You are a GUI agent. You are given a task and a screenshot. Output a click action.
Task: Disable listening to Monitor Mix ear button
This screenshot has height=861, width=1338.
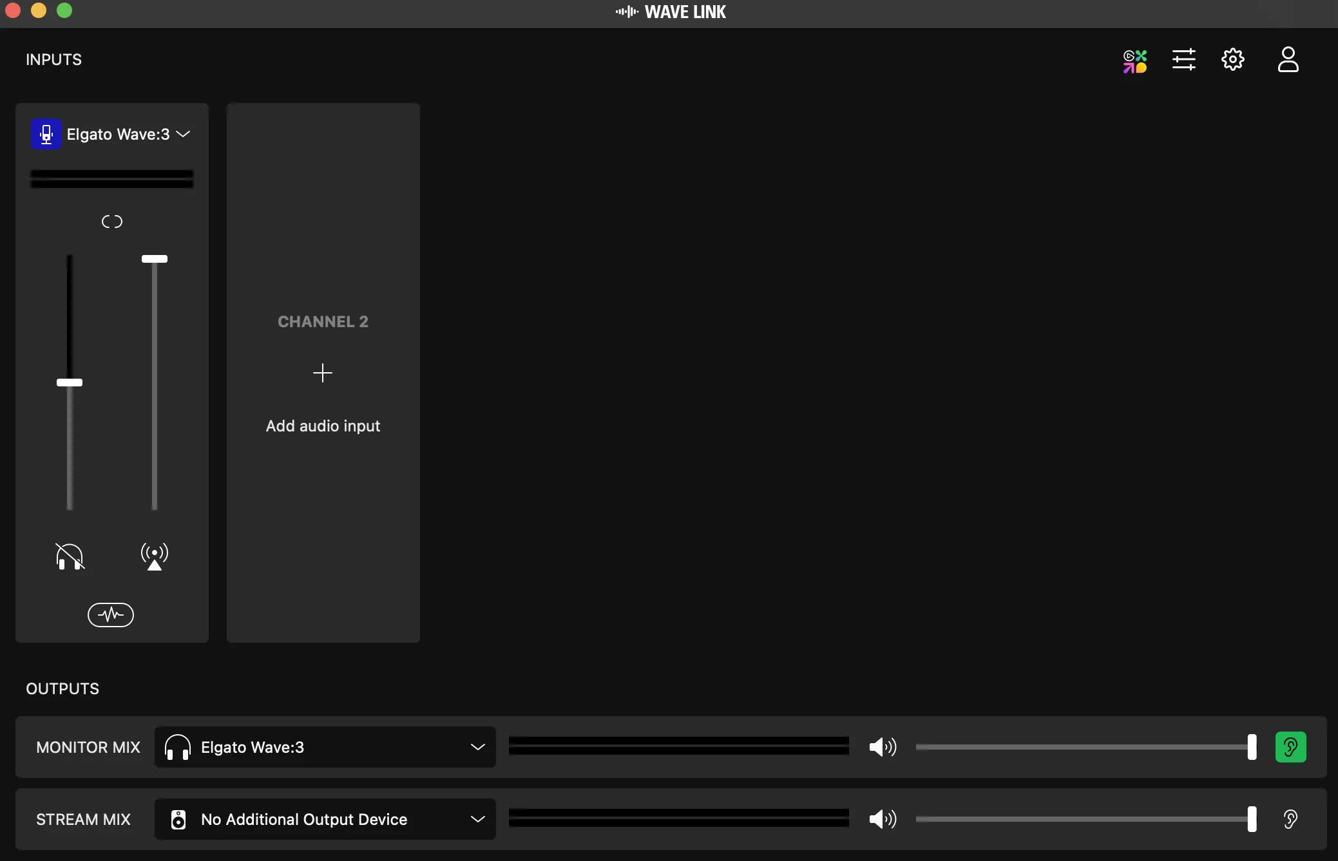[1290, 747]
